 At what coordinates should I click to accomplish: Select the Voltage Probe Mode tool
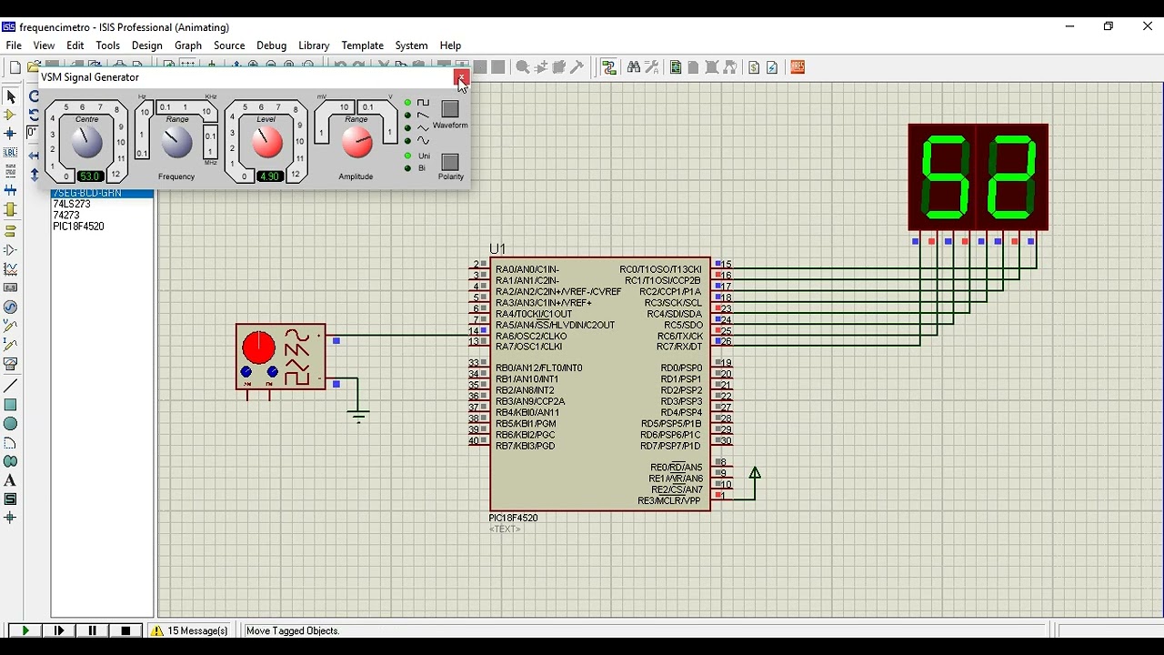click(11, 327)
